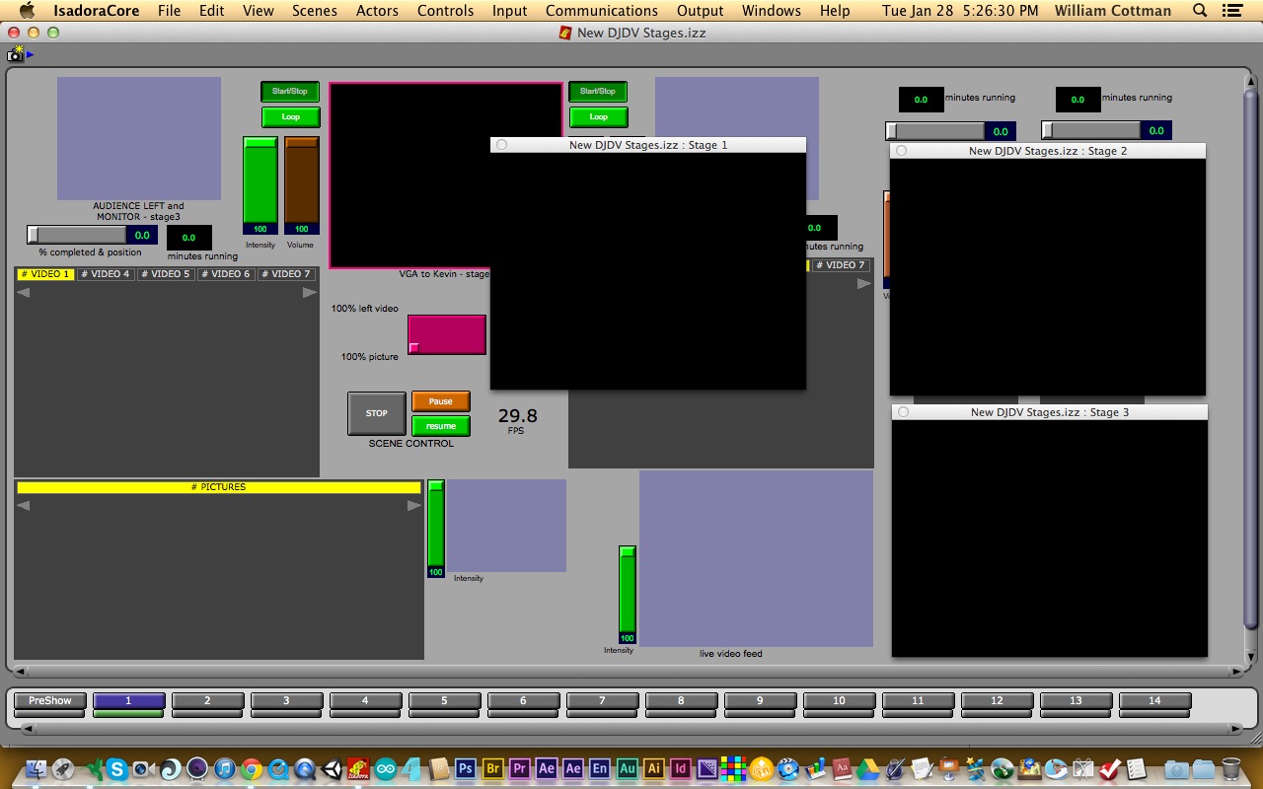Open Google Chrome in the dock

coord(252,768)
